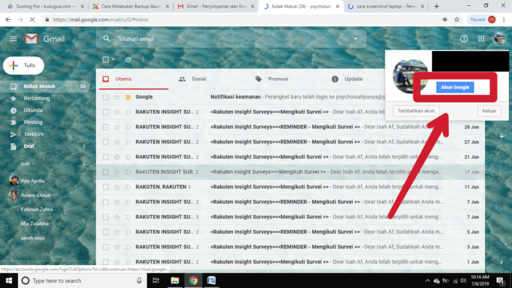The width and height of the screenshot is (512, 288).
Task: Click the Gmail logo
Action: point(45,39)
